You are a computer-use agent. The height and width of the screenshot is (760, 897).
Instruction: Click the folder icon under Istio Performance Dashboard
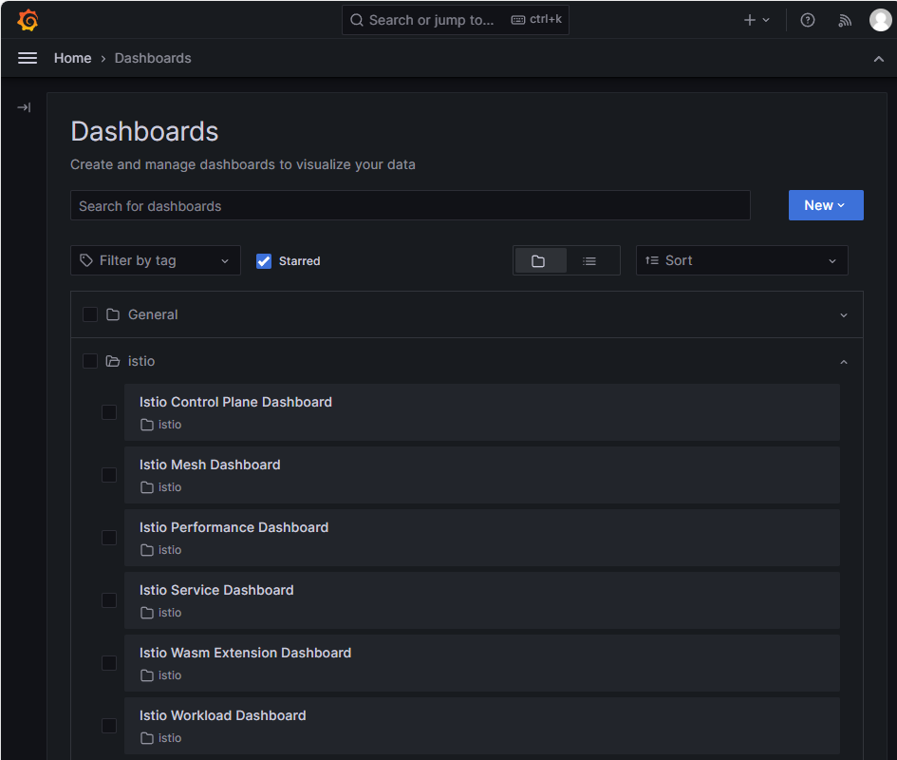point(147,550)
